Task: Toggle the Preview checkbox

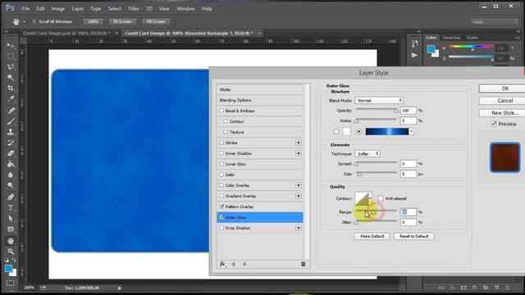Action: pyautogui.click(x=494, y=124)
